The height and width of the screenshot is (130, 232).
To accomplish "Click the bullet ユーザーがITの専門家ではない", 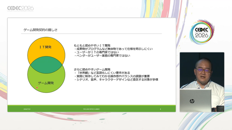I will point(96,52).
